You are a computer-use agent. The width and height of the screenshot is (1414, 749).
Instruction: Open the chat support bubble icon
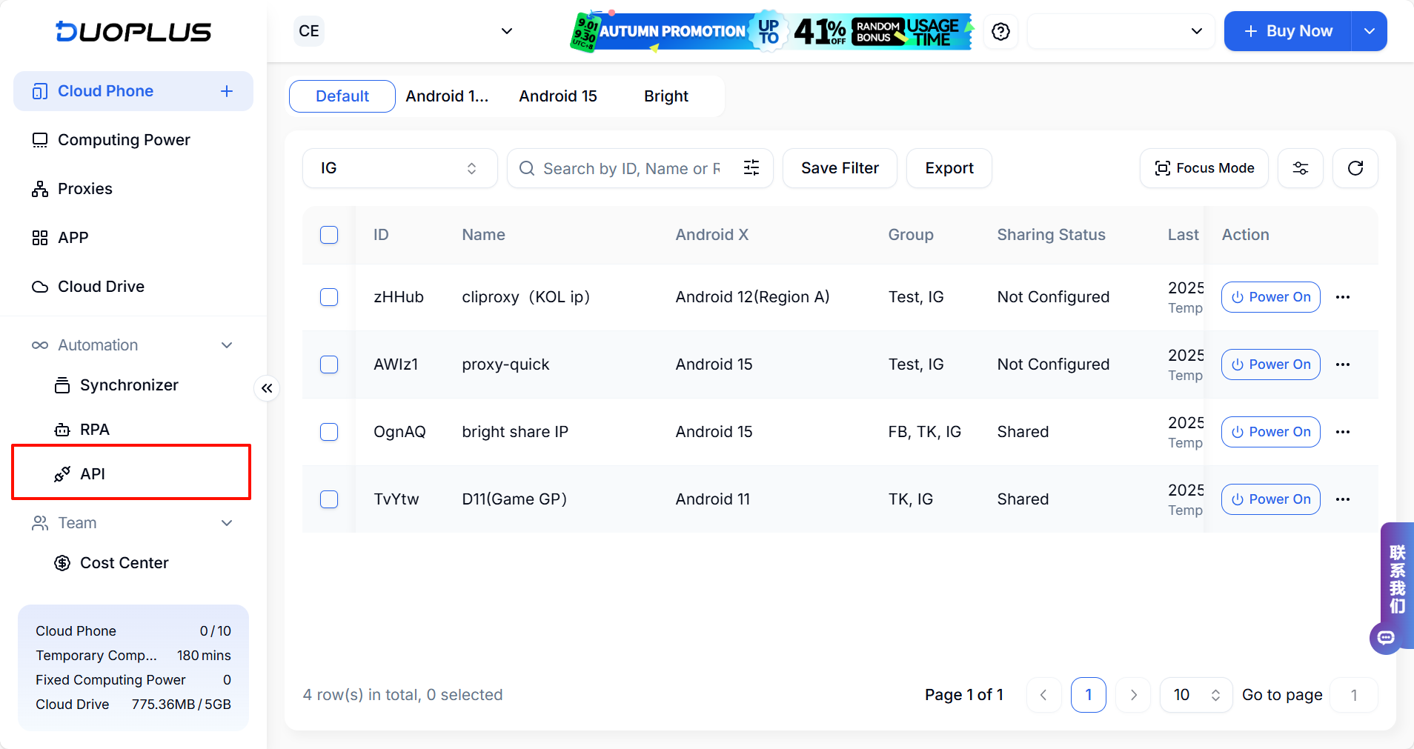click(x=1386, y=638)
